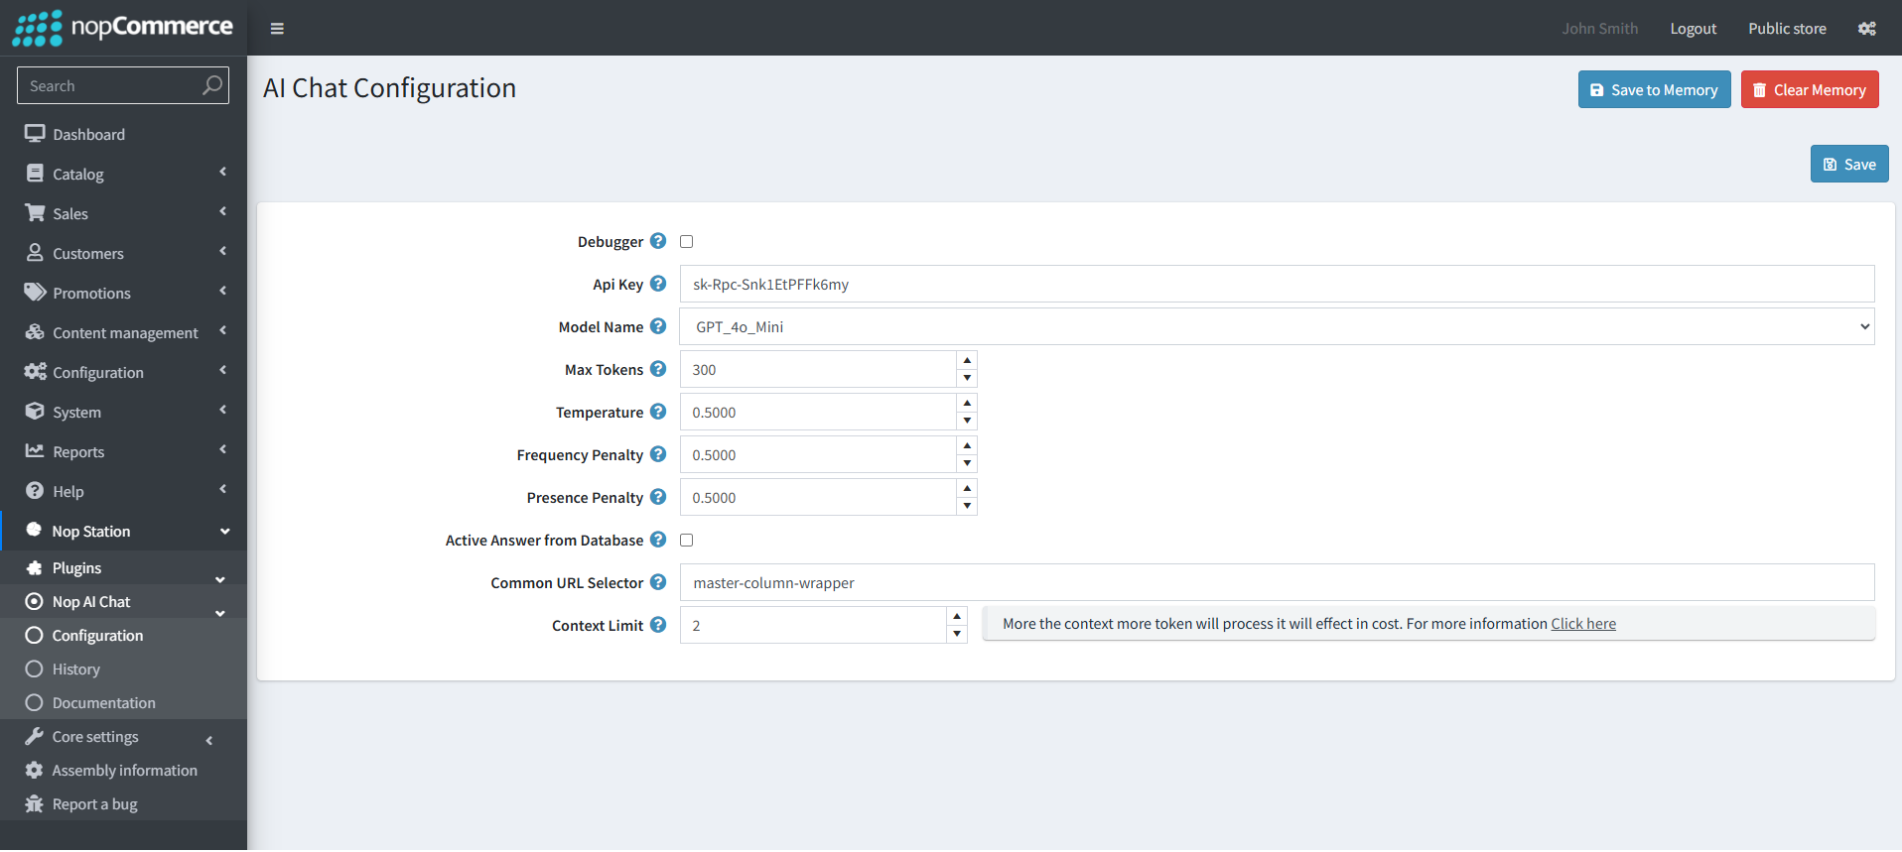Click the nopCommerce logo
The width and height of the screenshot is (1902, 852).
pos(122,28)
